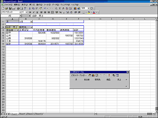The image size is (158, 118).
Task: Open the データ (Data) menu
Action: tap(56, 5)
